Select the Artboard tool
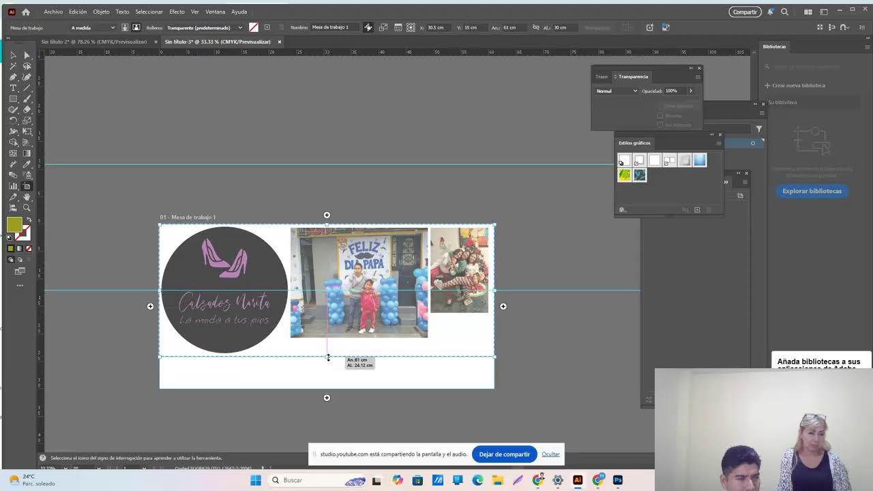The image size is (873, 491). (x=27, y=186)
